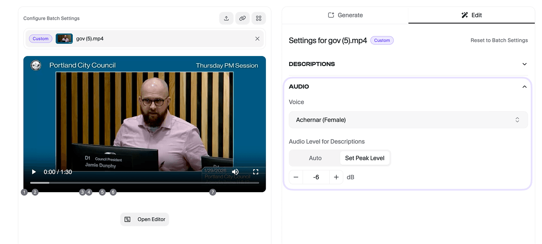This screenshot has height=244, width=542.
Task: Mute the video with the speaker icon
Action: [x=235, y=172]
